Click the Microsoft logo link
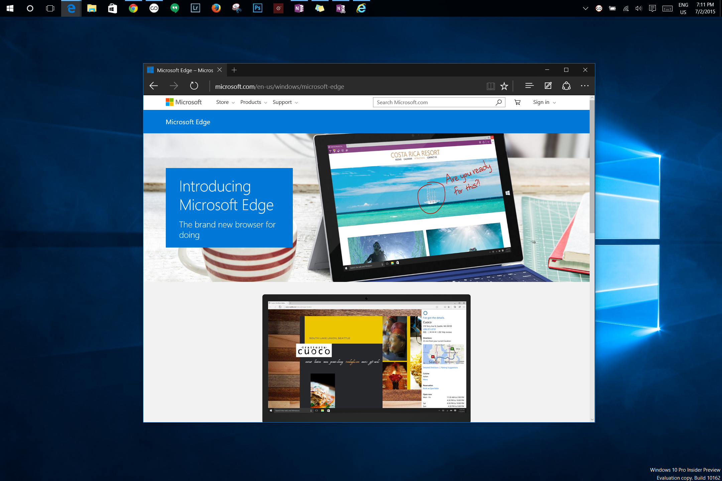The height and width of the screenshot is (481, 722). (x=184, y=102)
